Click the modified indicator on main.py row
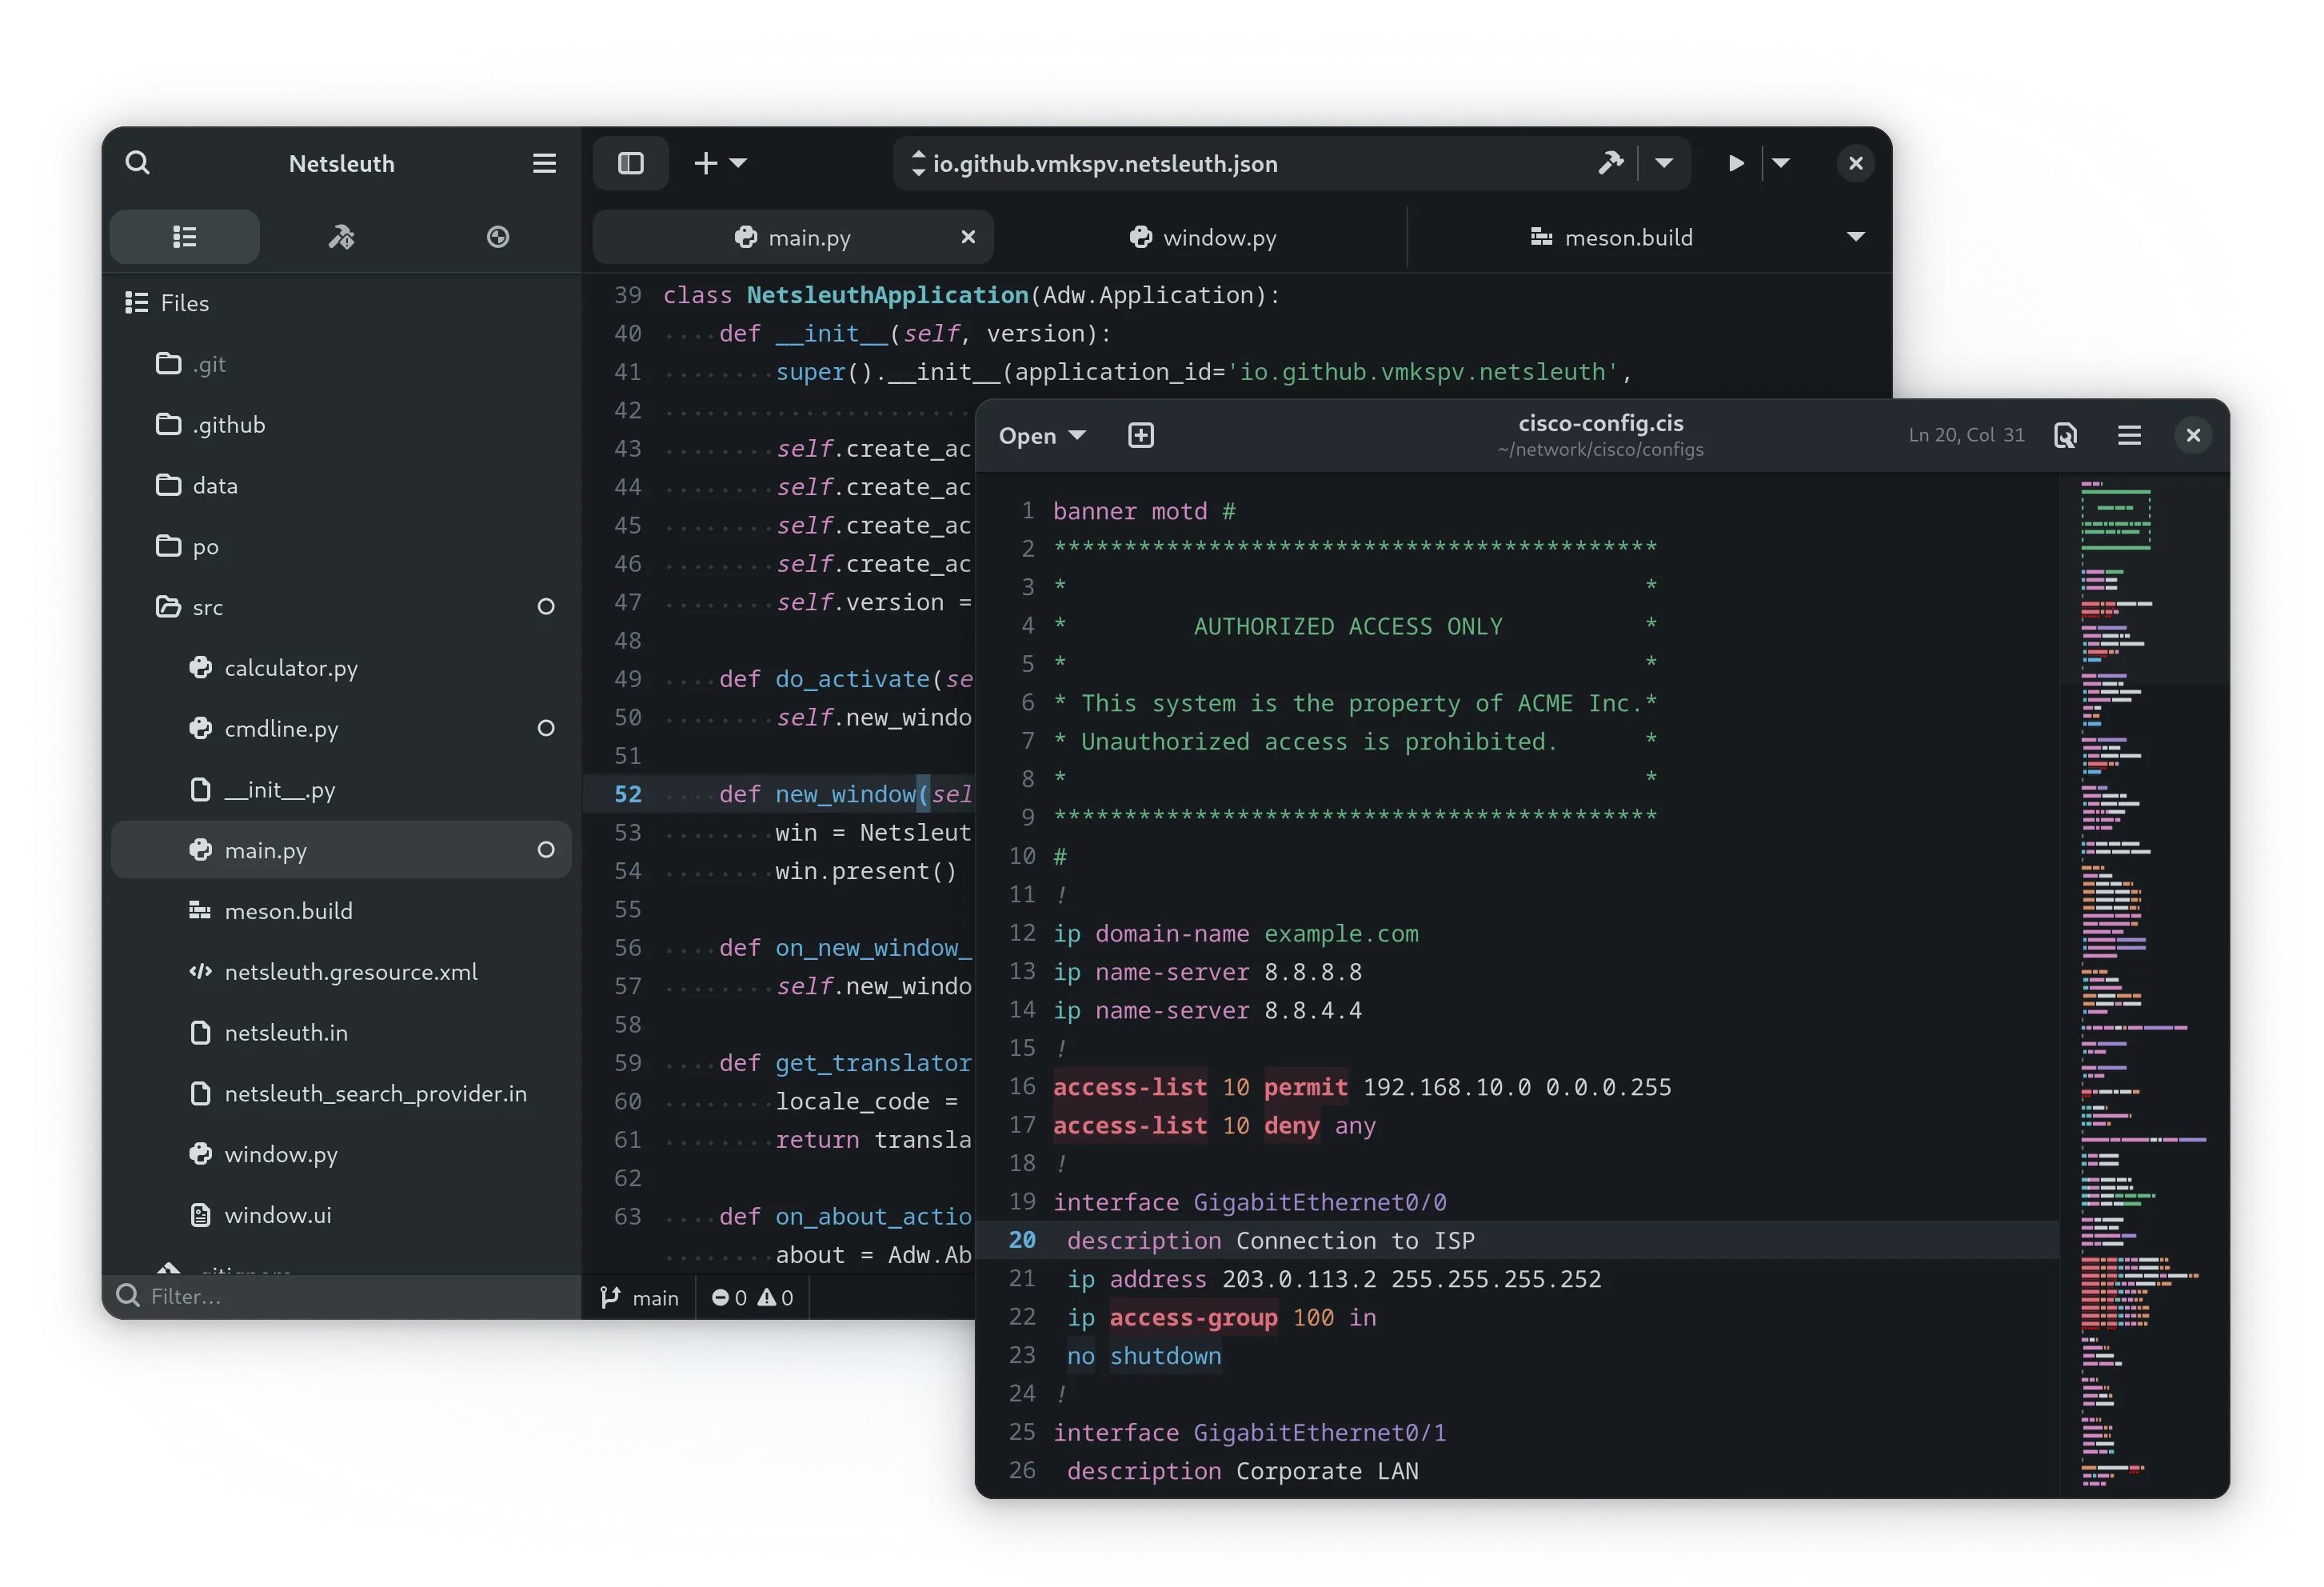The image size is (2324, 1587). pyautogui.click(x=546, y=850)
